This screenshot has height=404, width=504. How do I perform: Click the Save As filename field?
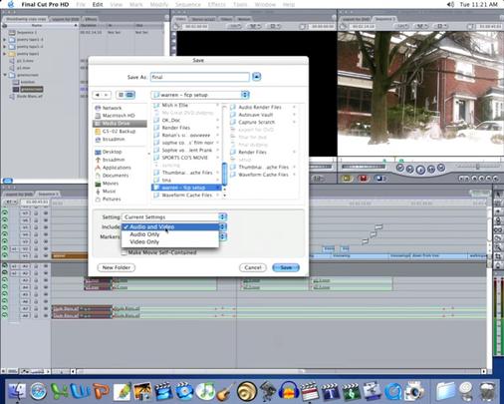coord(200,77)
